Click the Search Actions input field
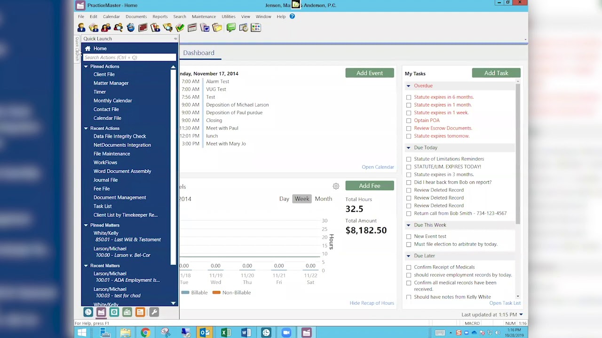This screenshot has width=602, height=338. pos(129,57)
